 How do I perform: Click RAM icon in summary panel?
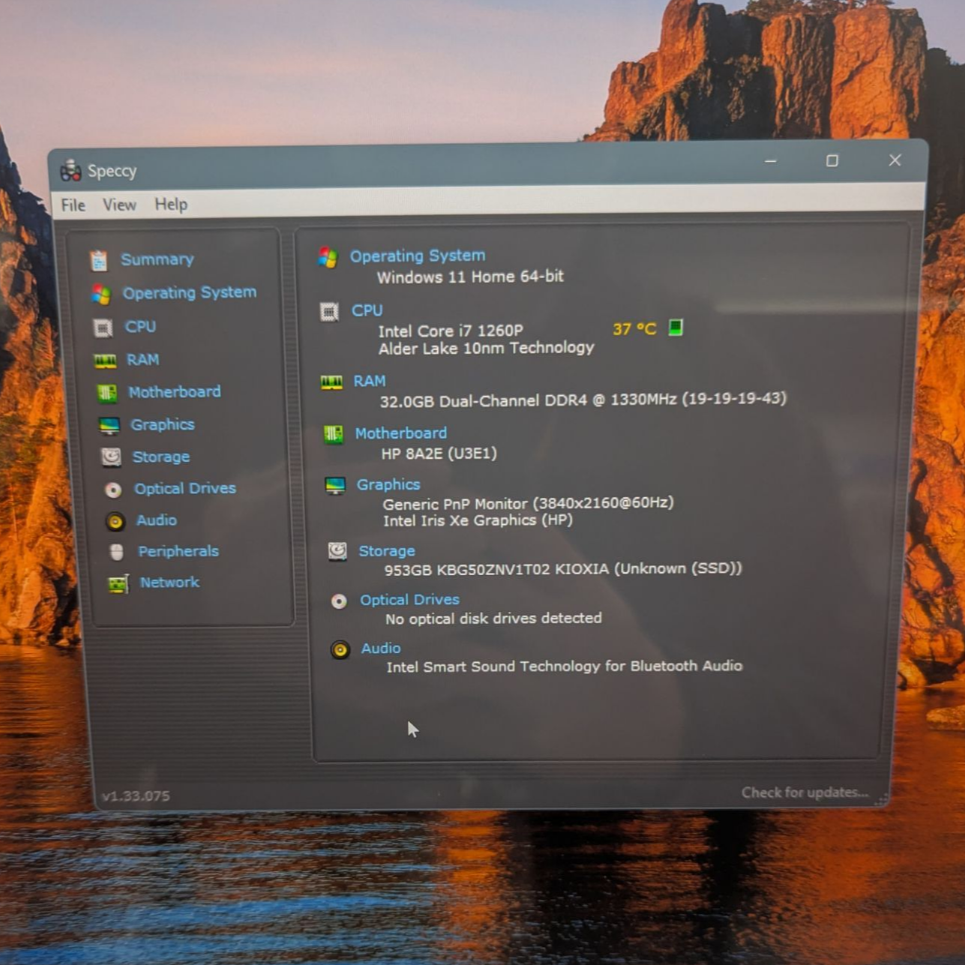(331, 382)
